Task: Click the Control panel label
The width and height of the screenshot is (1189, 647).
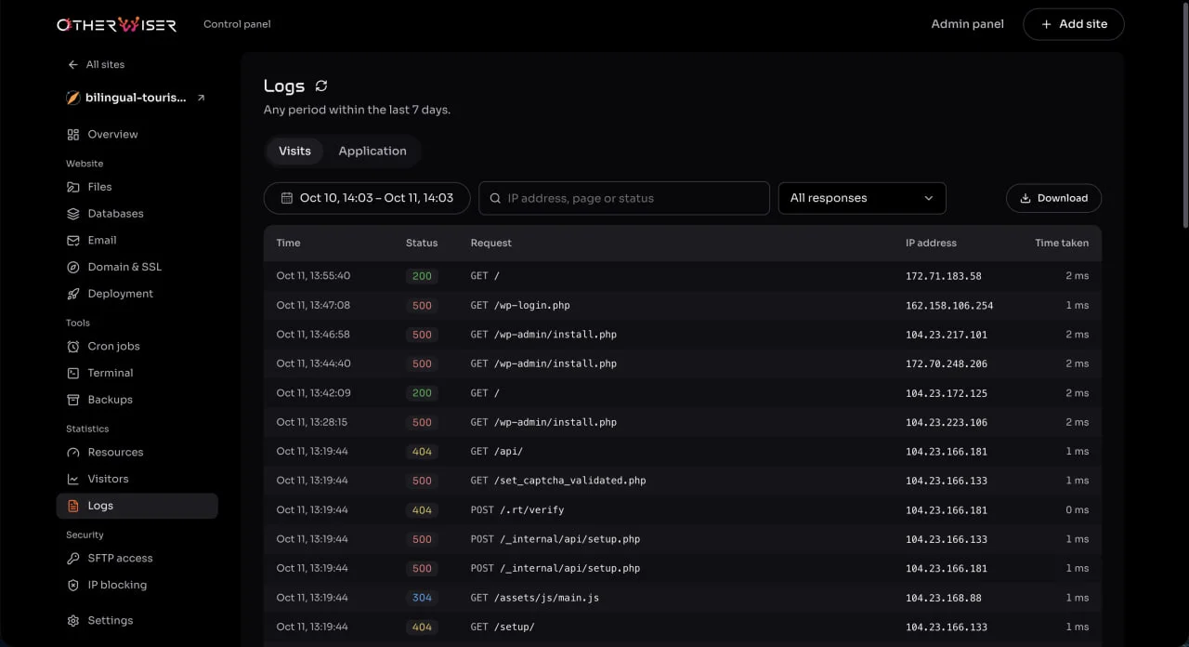Action: pos(237,24)
